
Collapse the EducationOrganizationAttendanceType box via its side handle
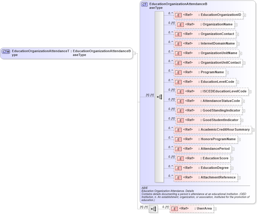[134, 53]
